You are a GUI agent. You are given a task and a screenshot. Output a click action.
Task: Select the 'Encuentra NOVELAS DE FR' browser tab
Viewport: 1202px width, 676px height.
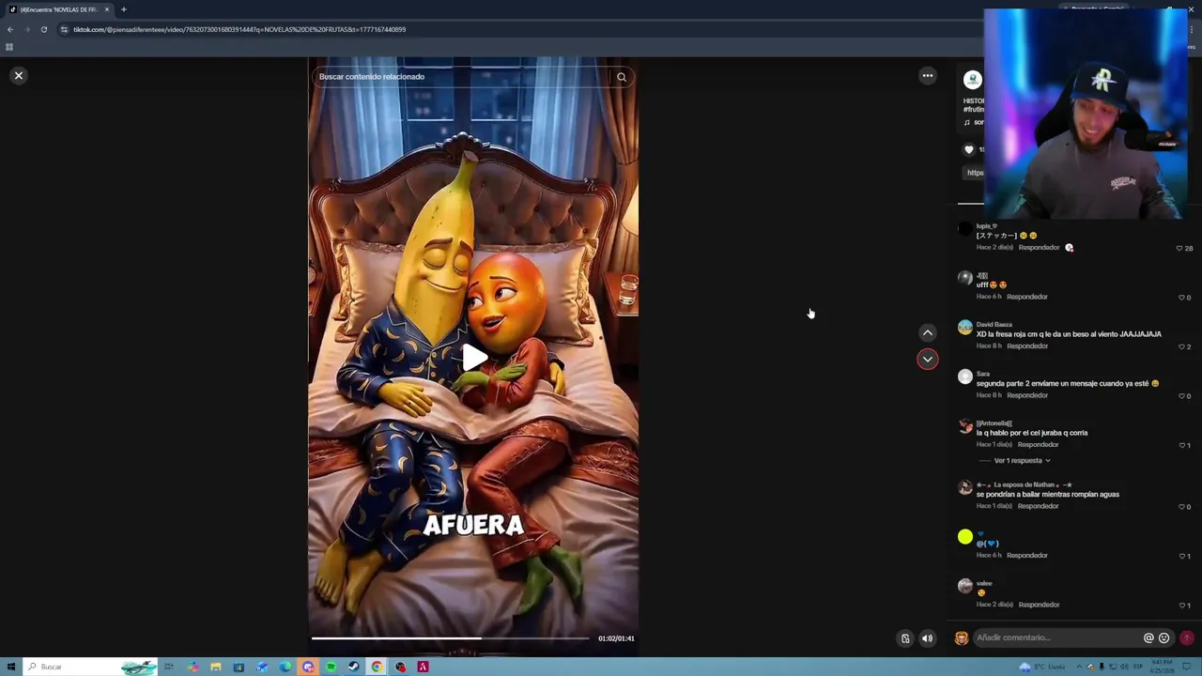(x=58, y=9)
